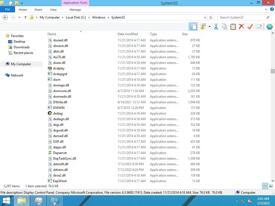
Task: Click the Back navigation arrow
Action: coord(5,17)
